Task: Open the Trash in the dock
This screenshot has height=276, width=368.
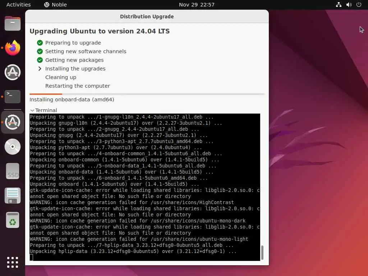Action: 13,220
